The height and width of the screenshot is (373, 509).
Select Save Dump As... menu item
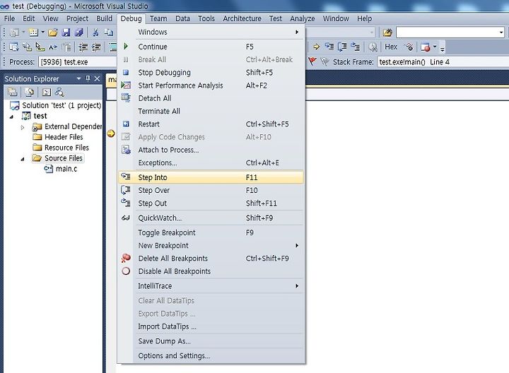[x=211, y=341]
